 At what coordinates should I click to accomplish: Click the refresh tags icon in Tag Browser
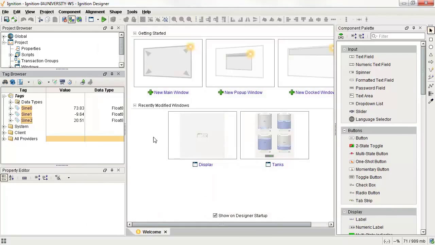[13, 82]
